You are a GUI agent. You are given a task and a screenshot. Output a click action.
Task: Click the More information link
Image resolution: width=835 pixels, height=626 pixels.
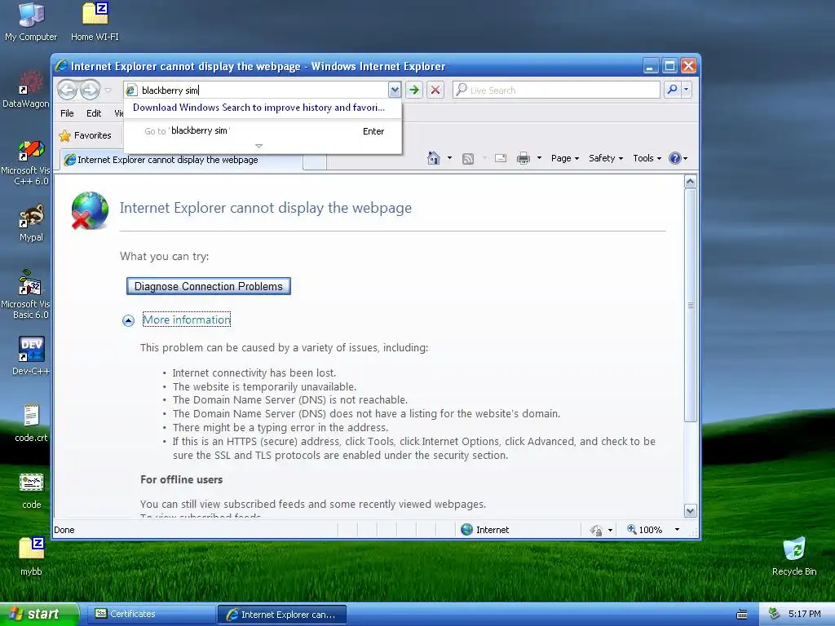[187, 320]
